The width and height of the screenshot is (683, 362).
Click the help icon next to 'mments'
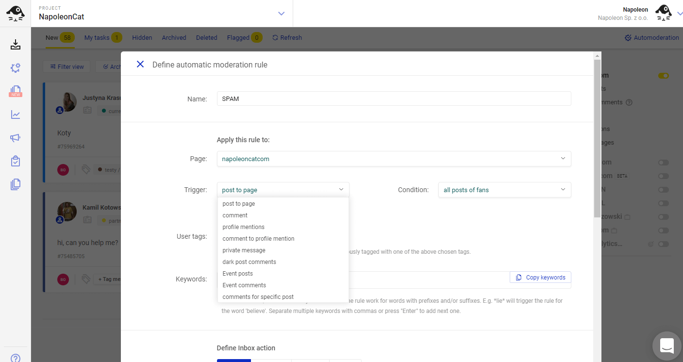coord(629,102)
